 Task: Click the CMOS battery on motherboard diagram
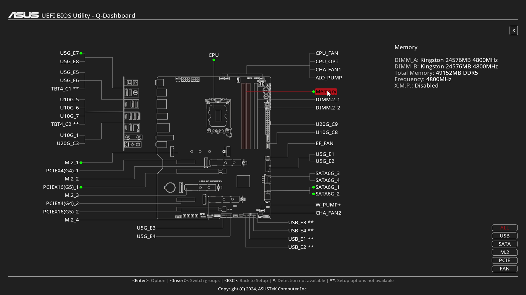pyautogui.click(x=170, y=188)
